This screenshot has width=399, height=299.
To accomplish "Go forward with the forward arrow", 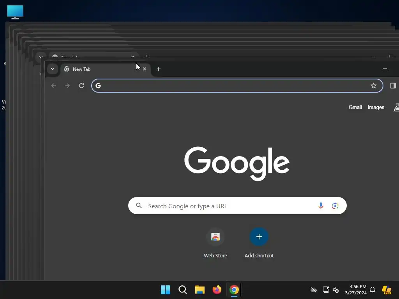I will click(67, 86).
